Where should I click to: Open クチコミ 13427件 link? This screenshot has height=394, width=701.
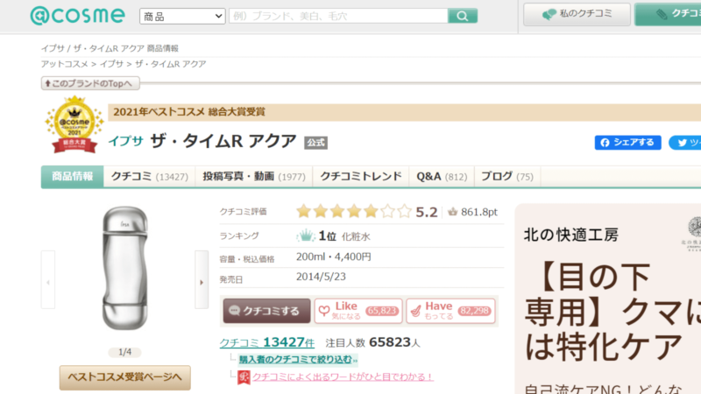(x=267, y=342)
